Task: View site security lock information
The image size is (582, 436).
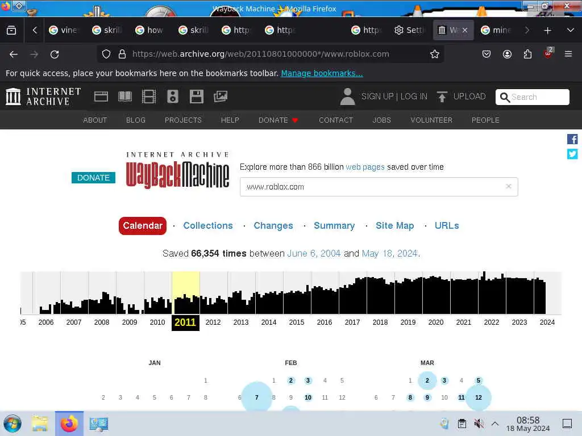Action: point(122,54)
